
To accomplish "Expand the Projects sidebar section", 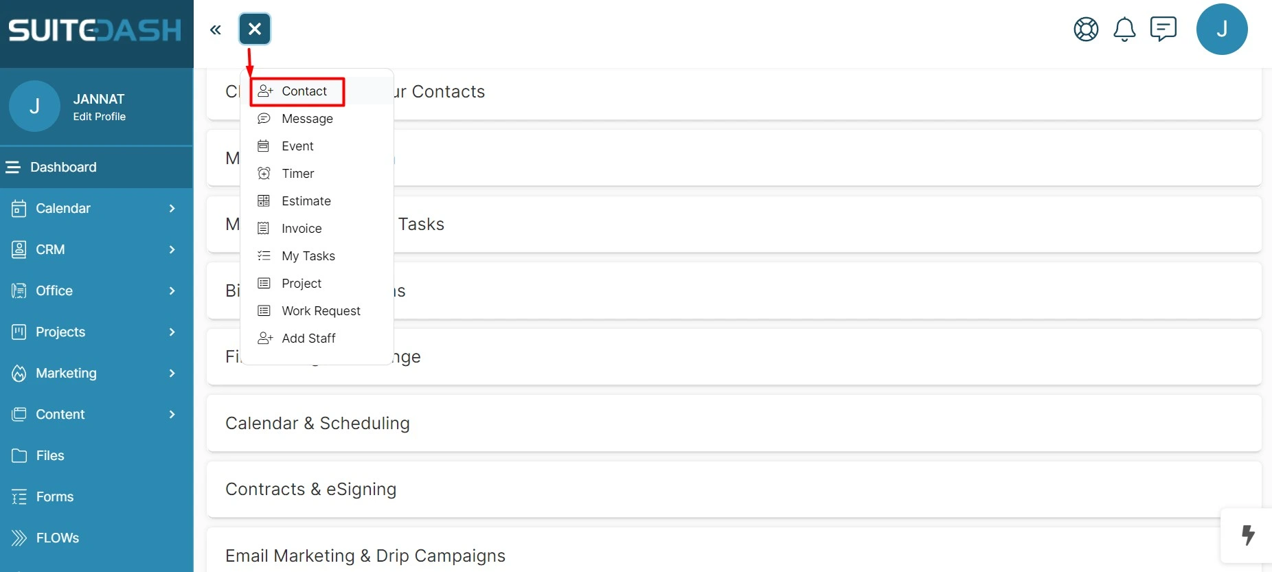I will click(172, 332).
